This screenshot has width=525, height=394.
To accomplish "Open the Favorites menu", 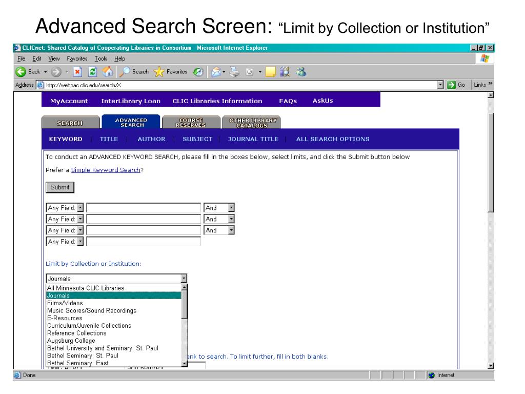I will (x=77, y=58).
